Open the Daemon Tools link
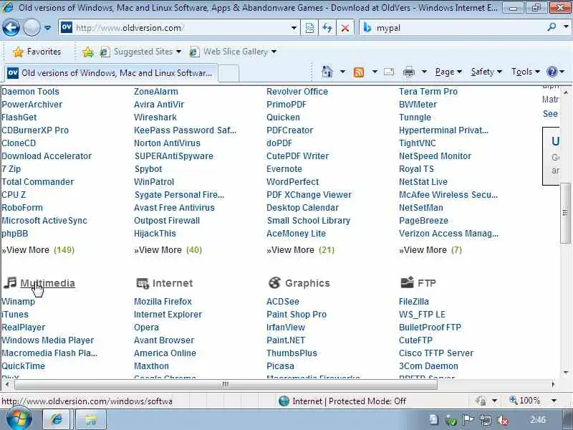This screenshot has width=573, height=430. 30,92
